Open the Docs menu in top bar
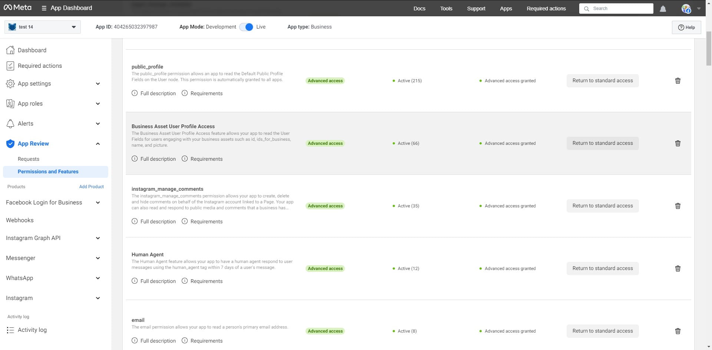The width and height of the screenshot is (712, 350). coord(419,9)
